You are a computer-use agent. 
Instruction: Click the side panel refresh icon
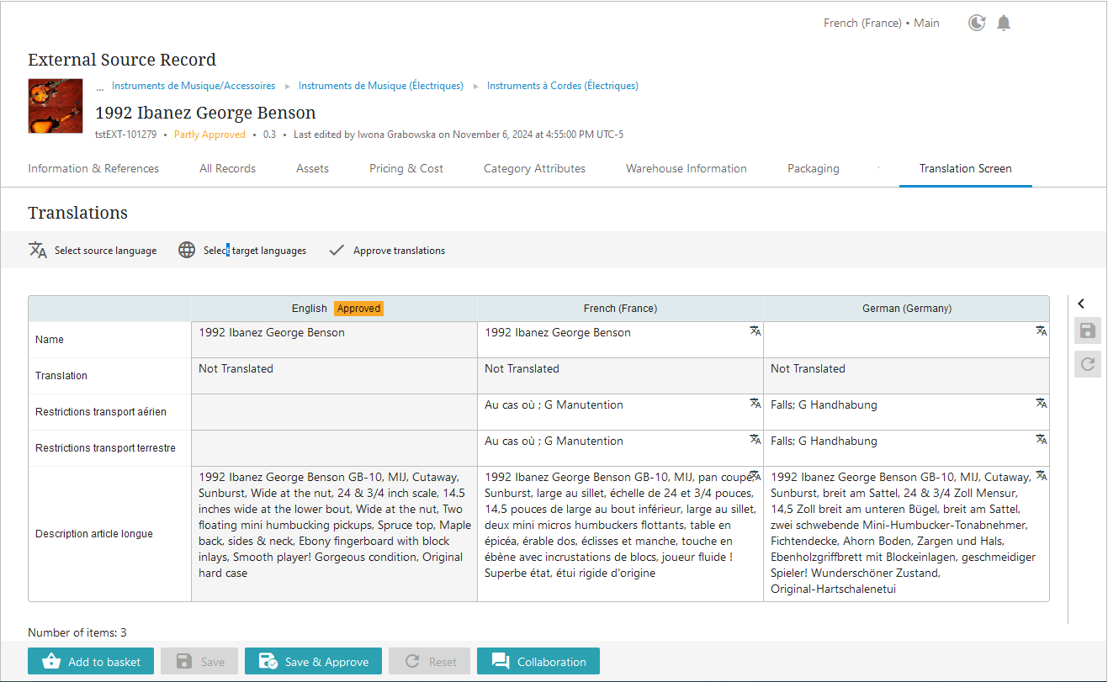pos(1087,364)
